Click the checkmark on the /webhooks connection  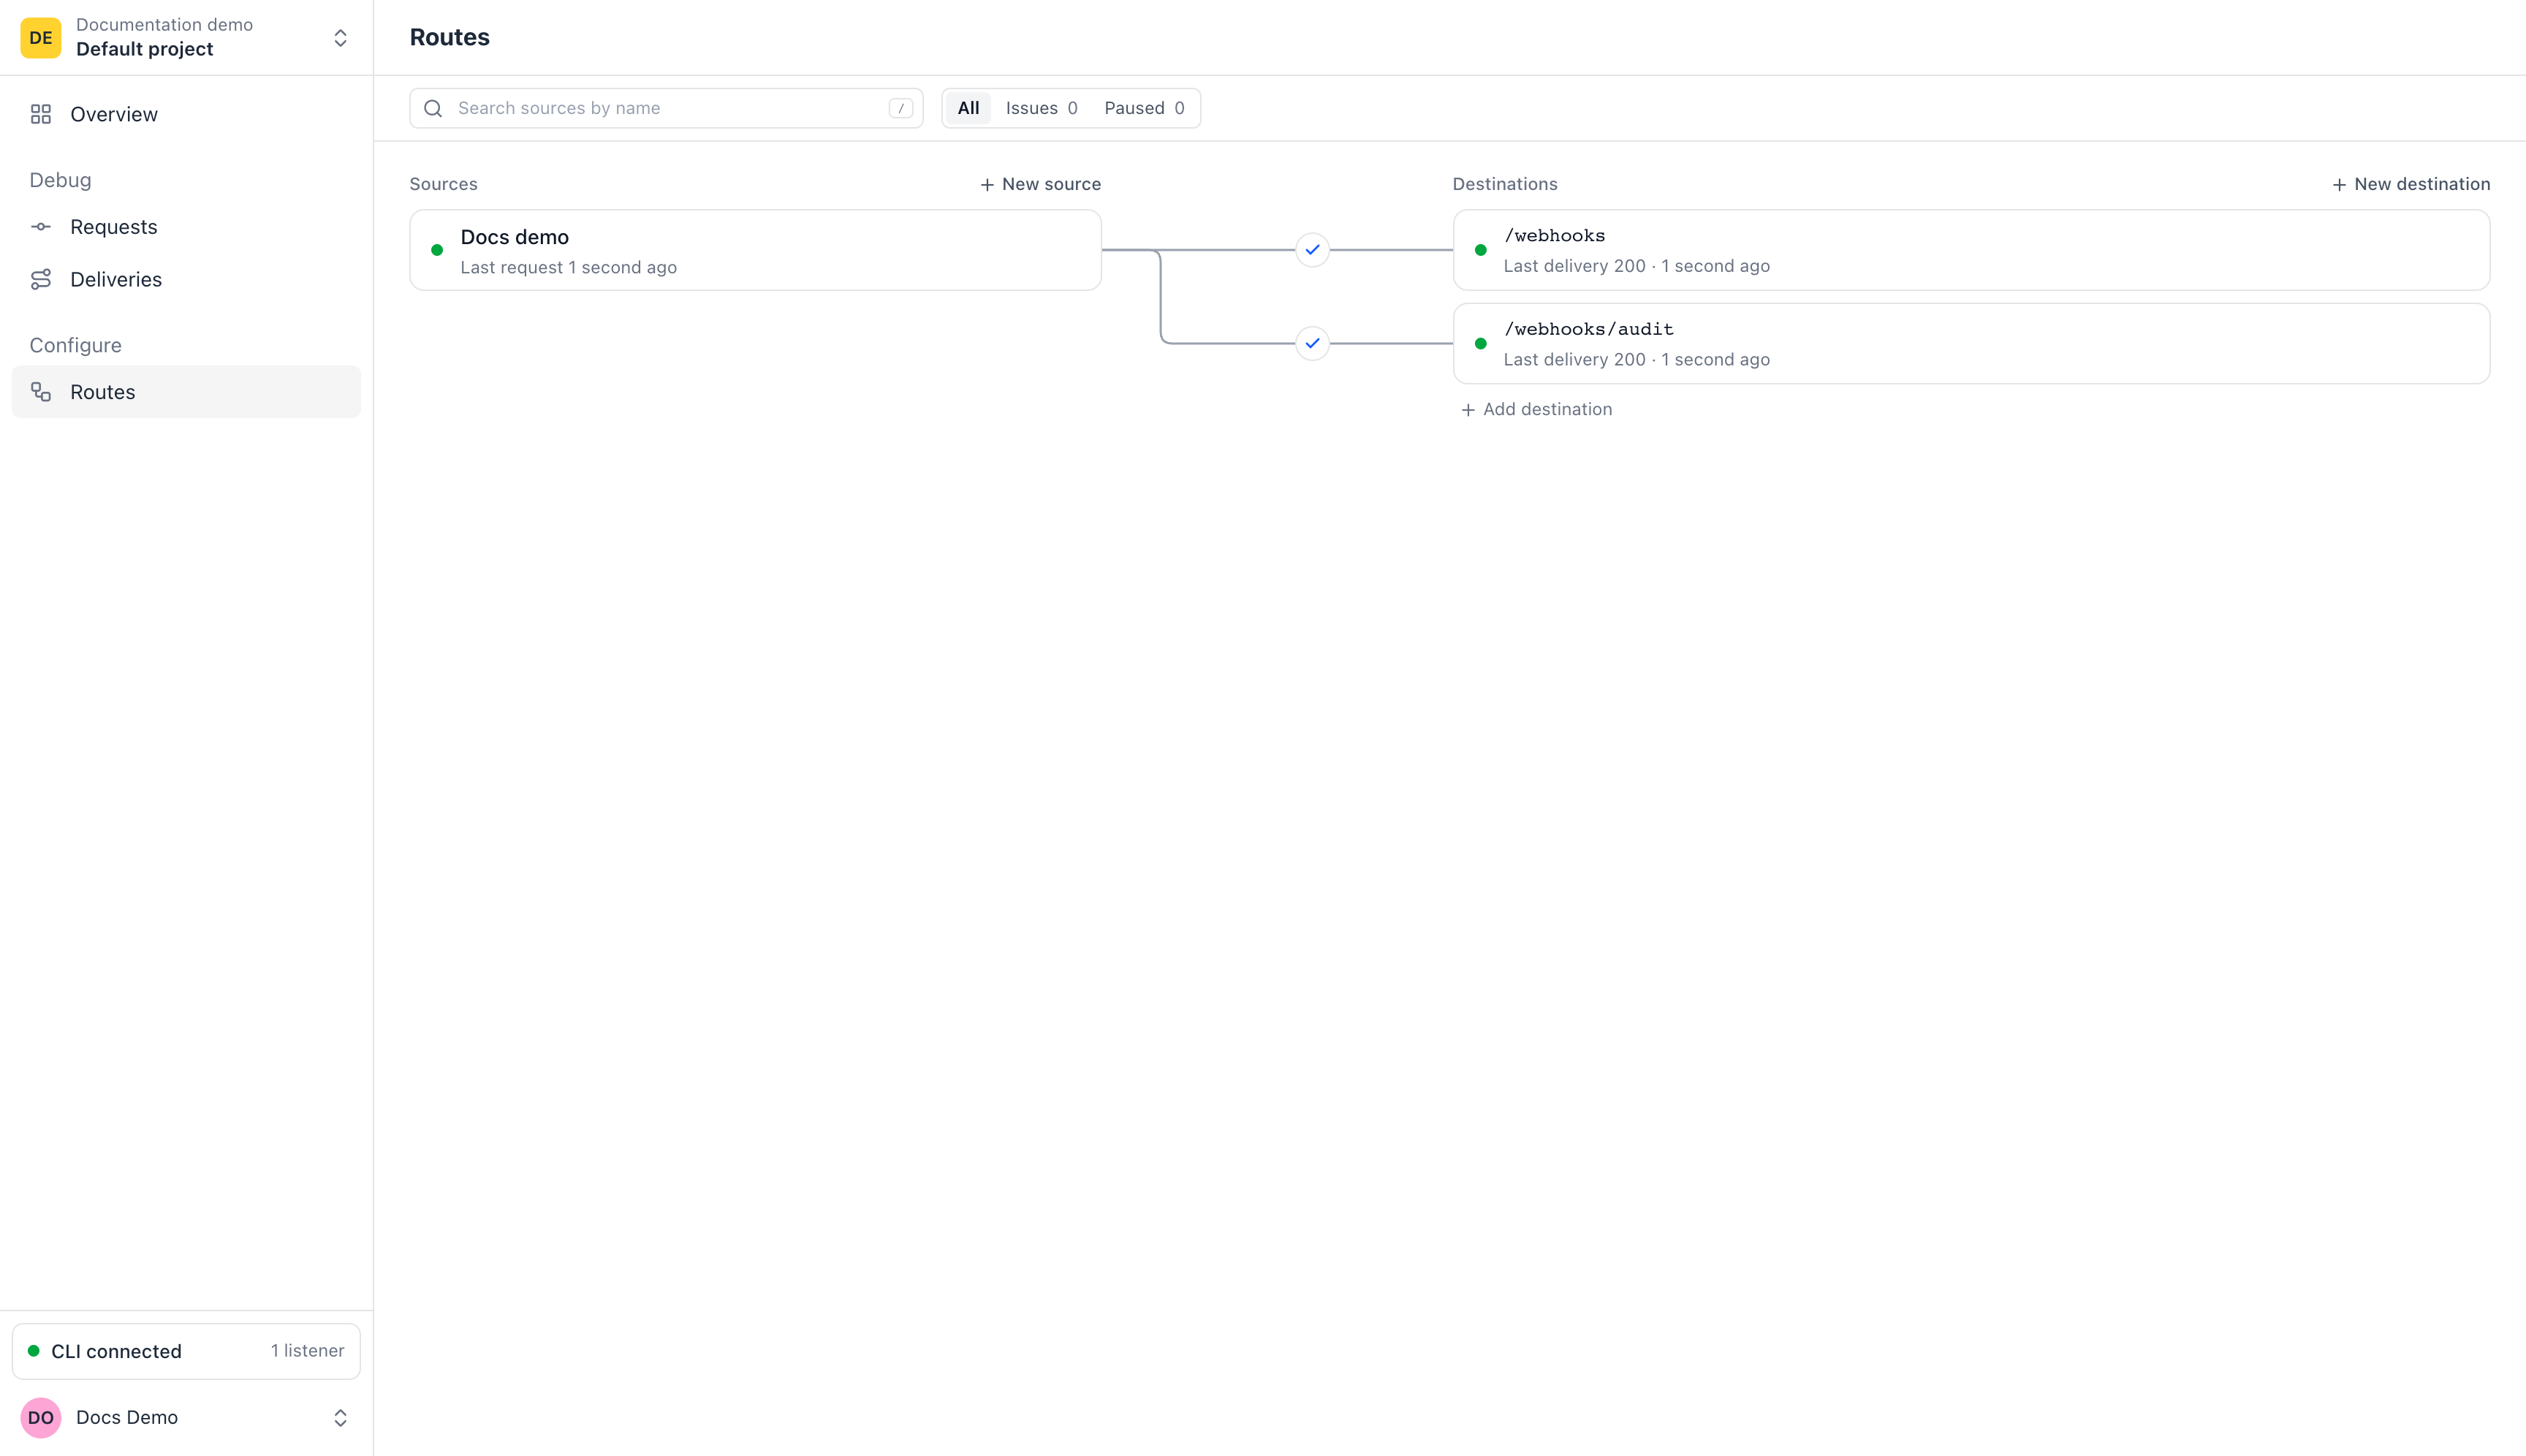(1312, 250)
